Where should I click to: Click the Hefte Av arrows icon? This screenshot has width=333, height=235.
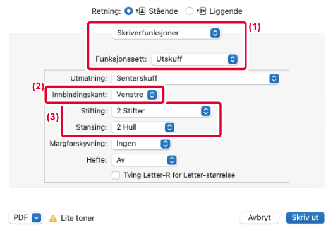click(172, 160)
